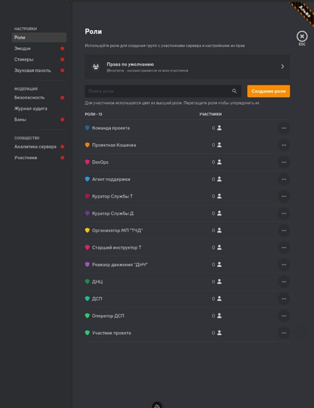Close settings with the ESC button
Screen dimensions: 314x408
[x=302, y=37]
